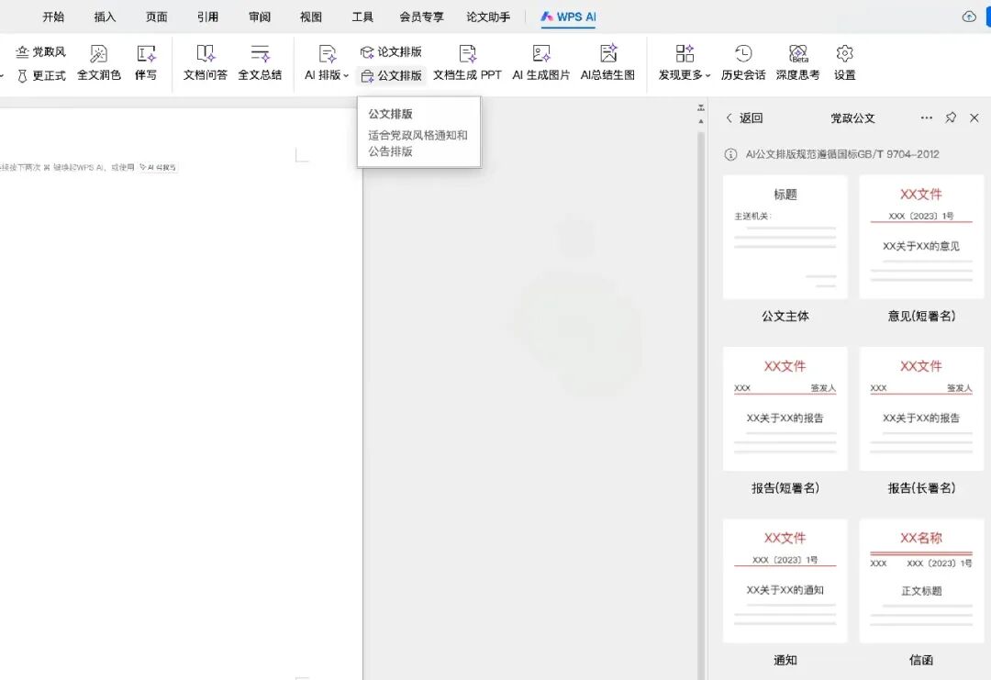The width and height of the screenshot is (991, 680).
Task: Switch to the 视图 tab
Action: click(x=311, y=17)
